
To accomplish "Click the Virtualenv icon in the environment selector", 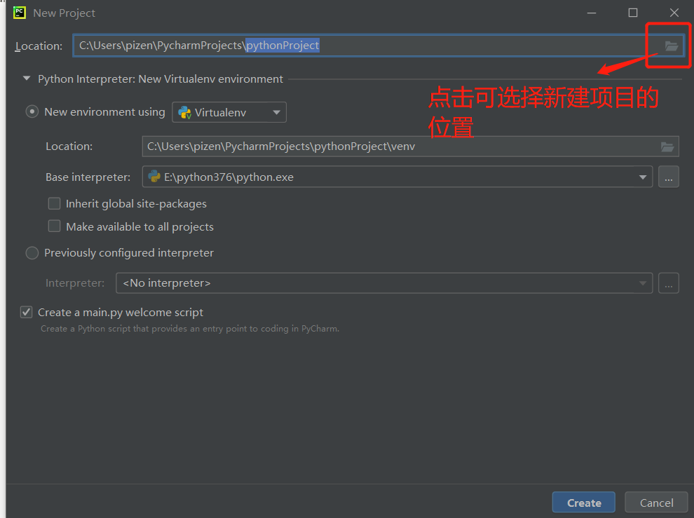I will coord(185,111).
